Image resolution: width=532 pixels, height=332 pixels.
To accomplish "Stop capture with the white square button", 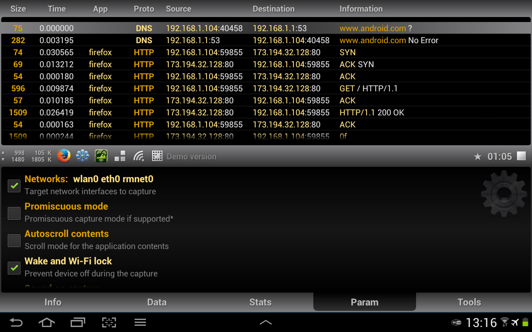I will click(x=521, y=156).
